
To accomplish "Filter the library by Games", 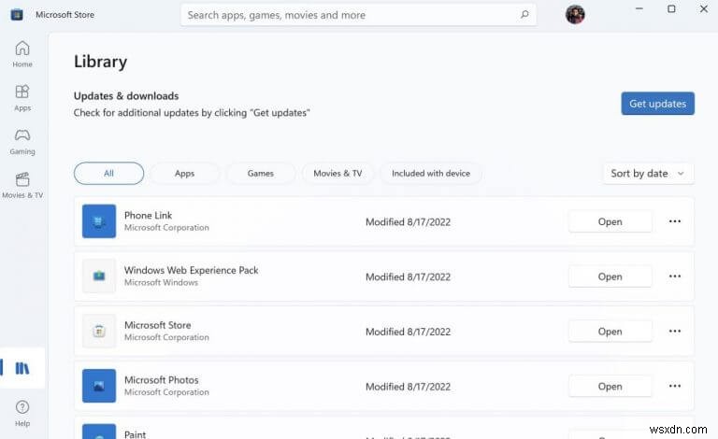I will [x=260, y=174].
